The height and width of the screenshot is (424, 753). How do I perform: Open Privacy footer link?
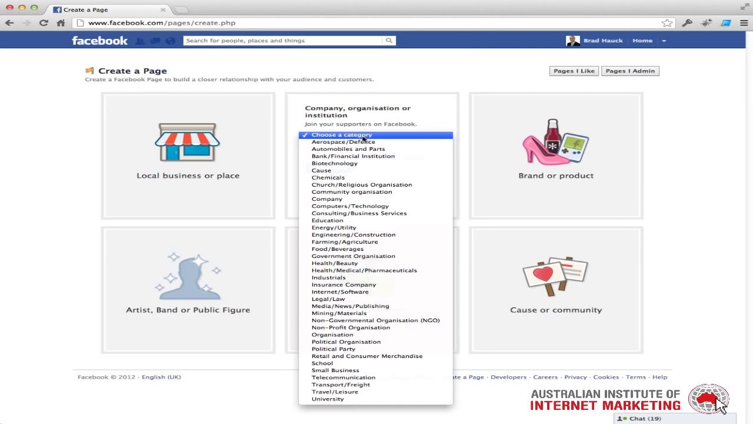pos(575,377)
